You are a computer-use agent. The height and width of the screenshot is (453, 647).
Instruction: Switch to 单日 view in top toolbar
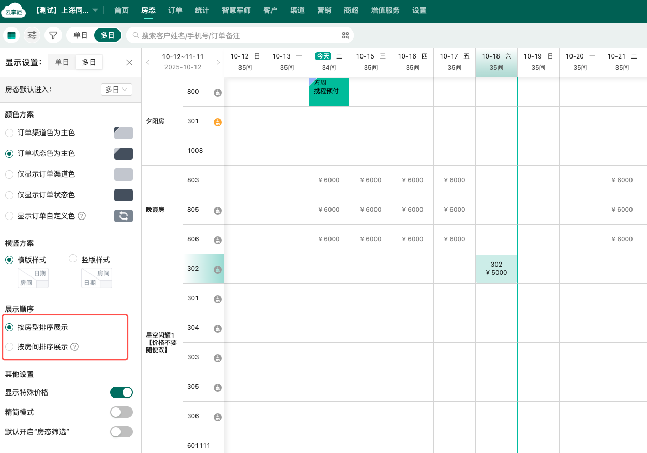pyautogui.click(x=81, y=35)
